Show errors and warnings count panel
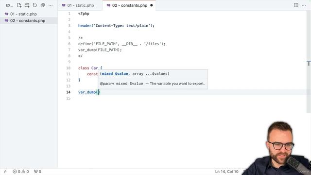The height and width of the screenshot is (175, 311). pyautogui.click(x=21, y=172)
